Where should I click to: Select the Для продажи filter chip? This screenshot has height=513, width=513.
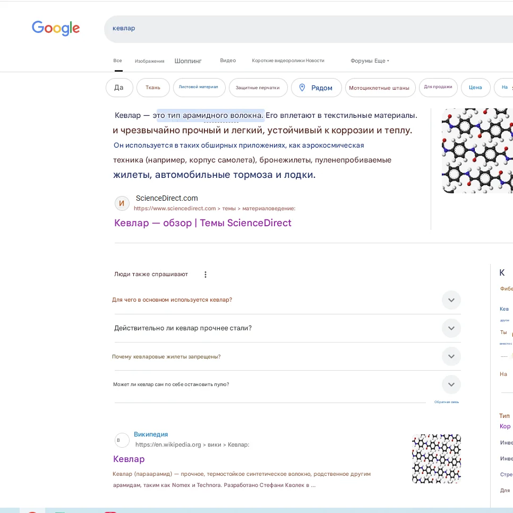[x=438, y=87]
